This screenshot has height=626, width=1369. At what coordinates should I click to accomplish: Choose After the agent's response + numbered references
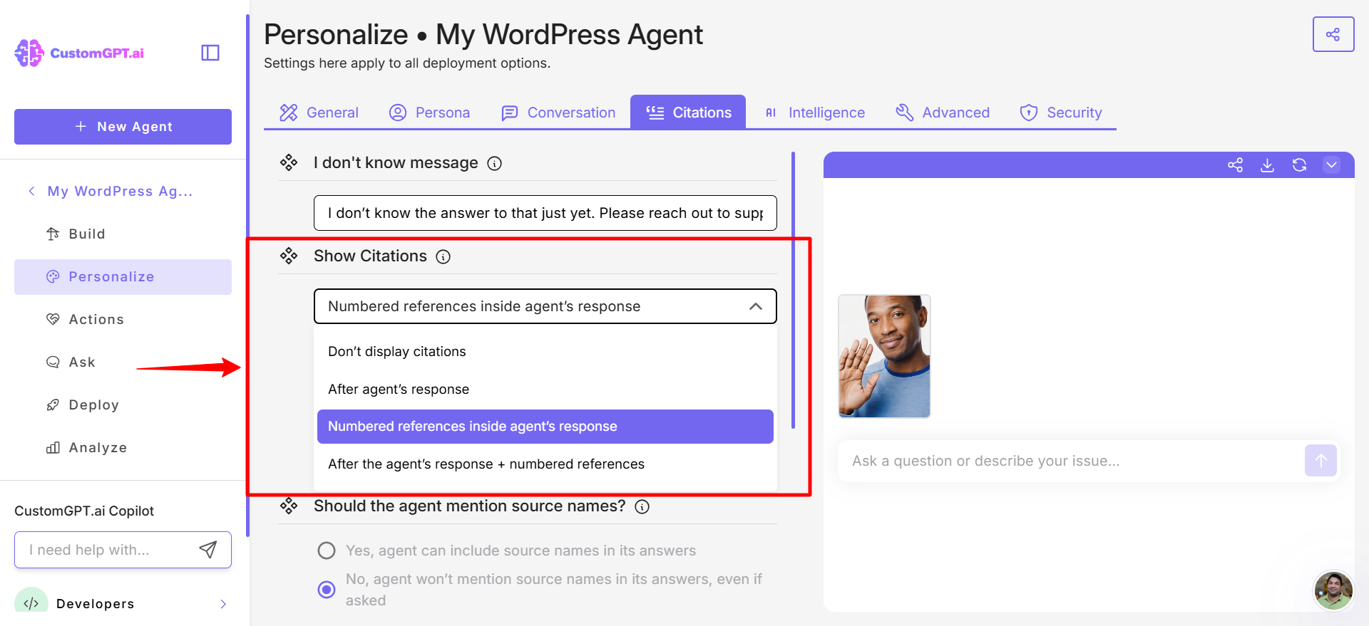pyautogui.click(x=545, y=464)
